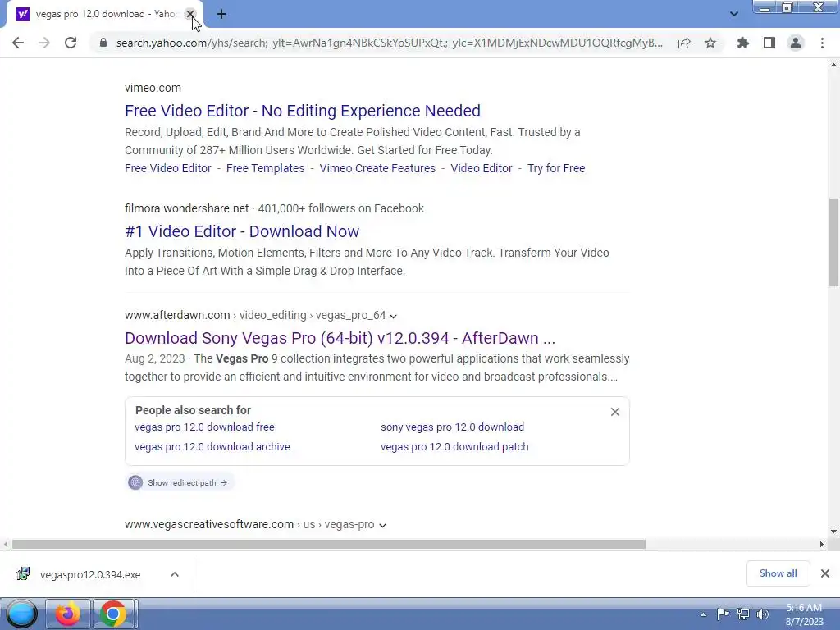Screen dimensions: 840x630
Task: Expand the vegaspro12.0.394.exe download options chevron
Action: pyautogui.click(x=175, y=574)
